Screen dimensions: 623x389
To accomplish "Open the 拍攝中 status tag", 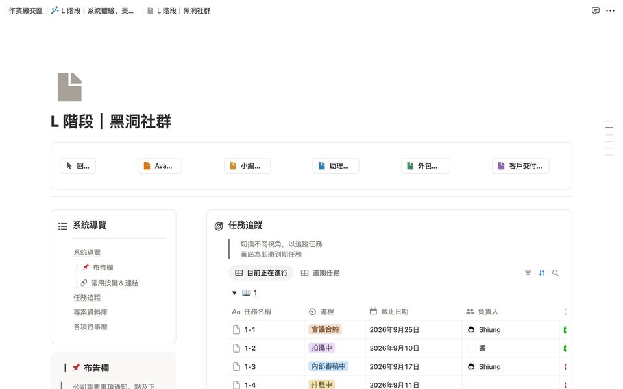I will click(321, 348).
